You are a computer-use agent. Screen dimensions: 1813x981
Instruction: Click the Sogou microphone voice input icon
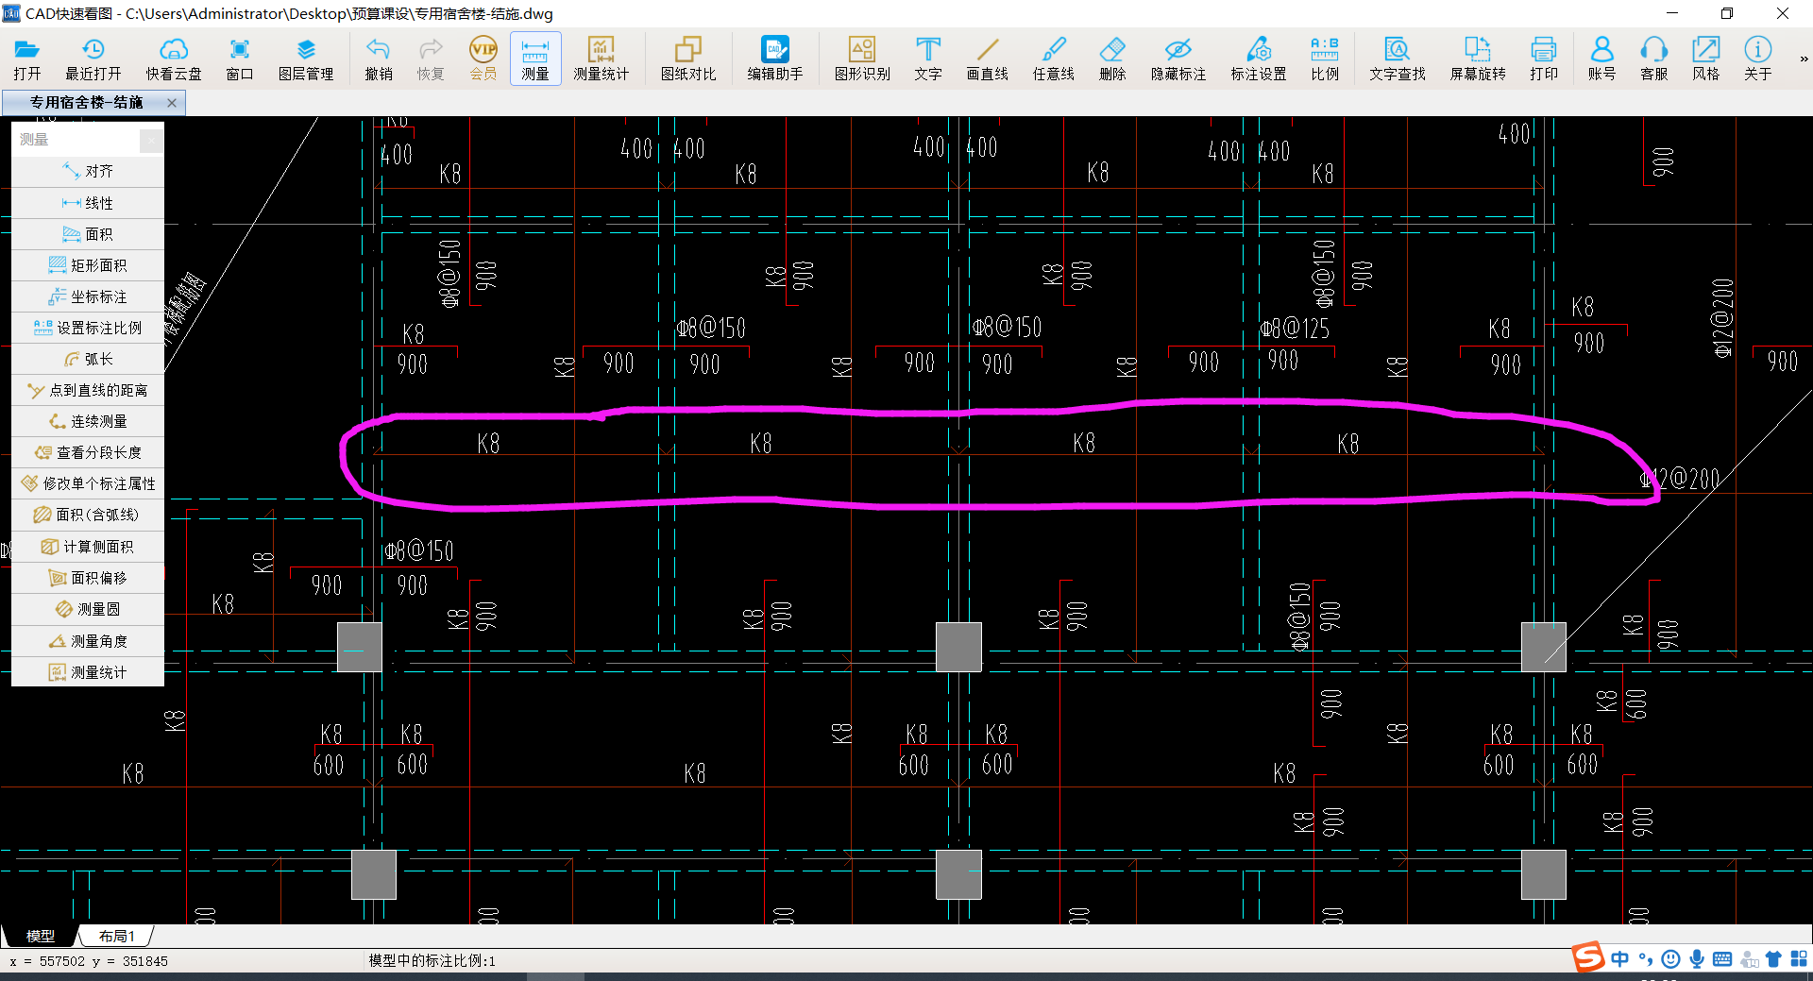1697,959
